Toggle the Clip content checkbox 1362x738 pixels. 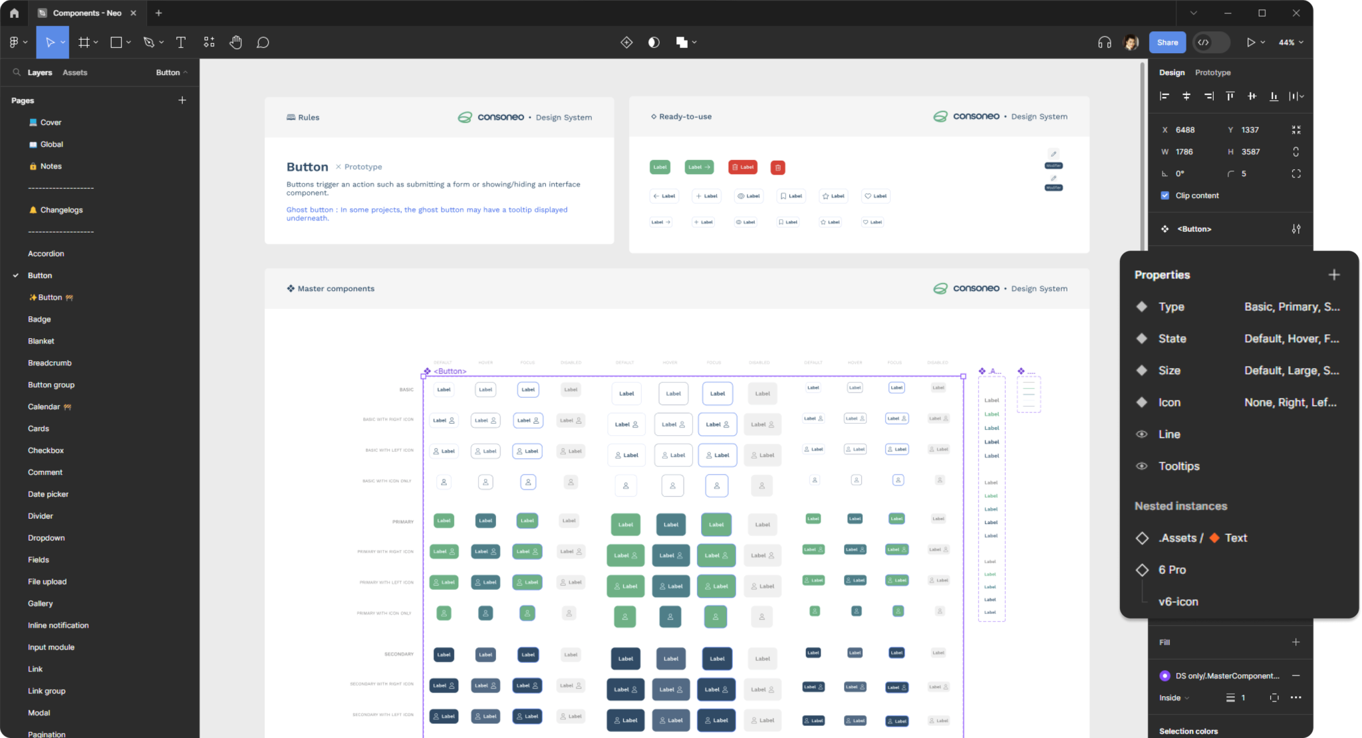point(1164,195)
